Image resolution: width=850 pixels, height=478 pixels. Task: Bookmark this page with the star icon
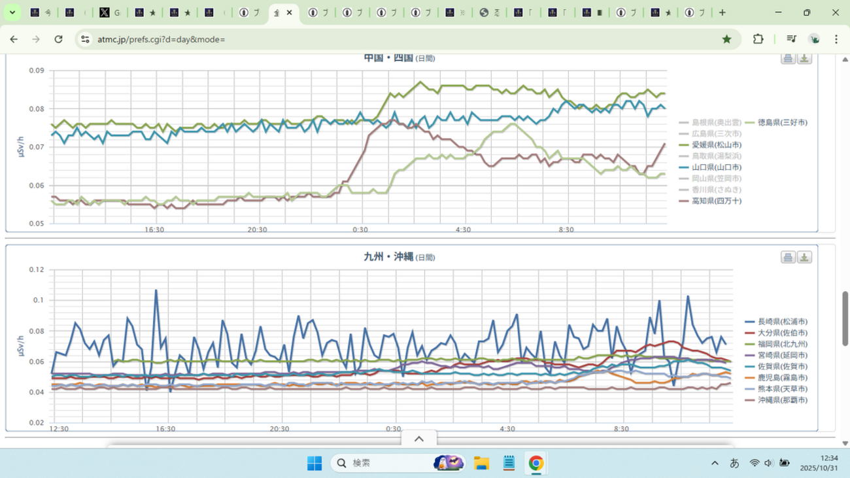coord(726,39)
